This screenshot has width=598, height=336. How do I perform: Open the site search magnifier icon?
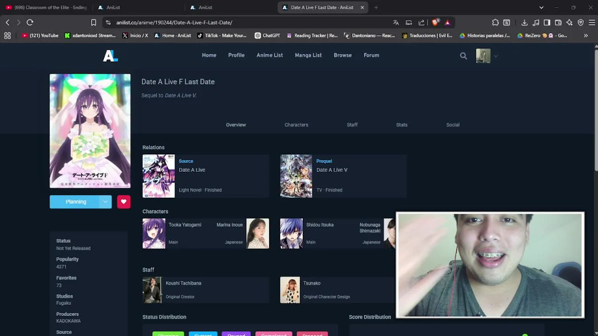point(463,56)
